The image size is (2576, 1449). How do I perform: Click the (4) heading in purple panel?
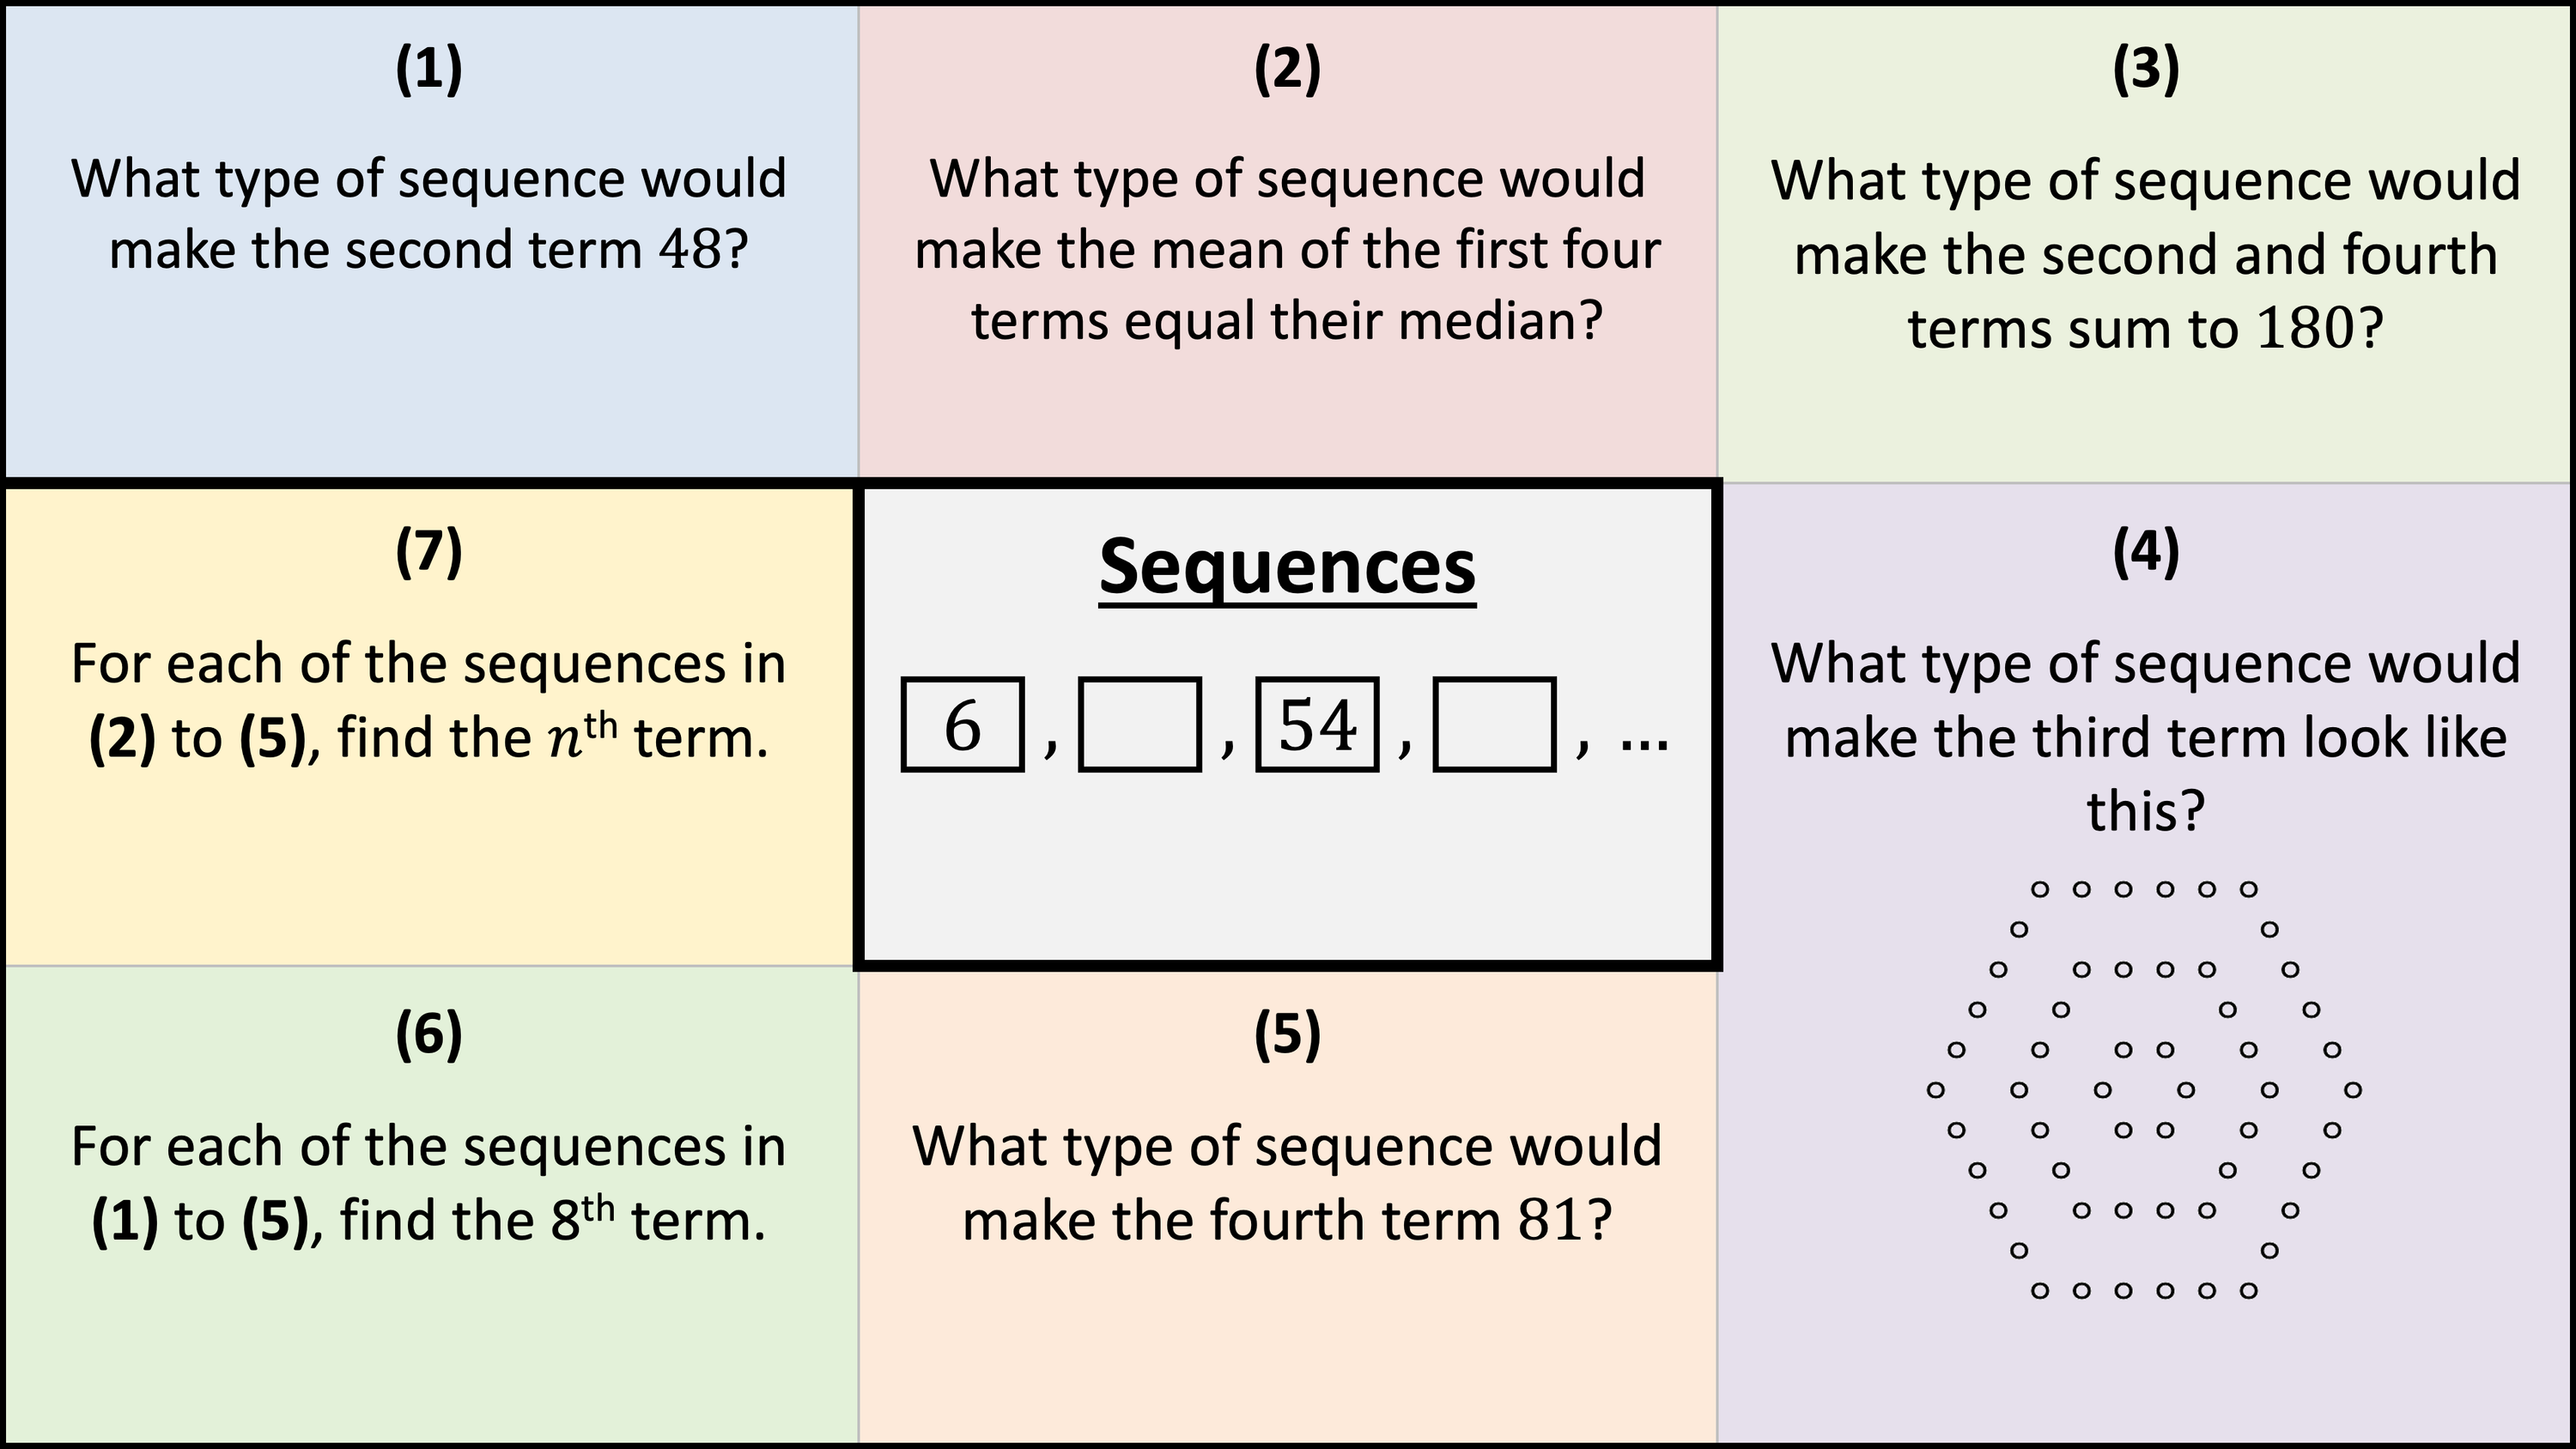[x=2146, y=553]
